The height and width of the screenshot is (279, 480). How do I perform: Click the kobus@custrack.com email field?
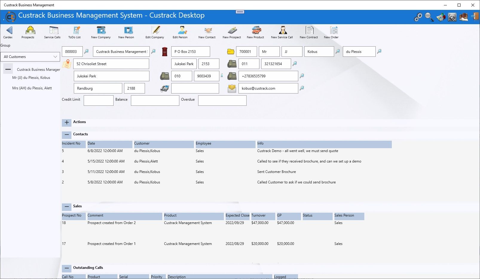pos(268,88)
